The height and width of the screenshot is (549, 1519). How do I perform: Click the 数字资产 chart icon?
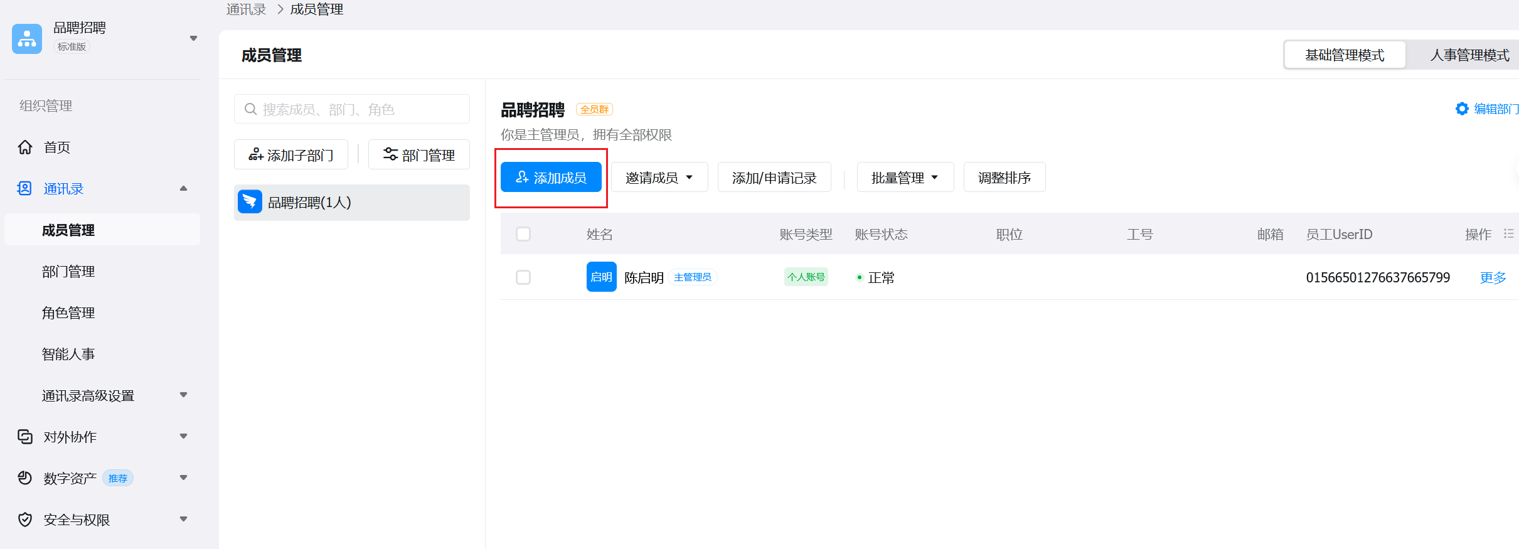coord(25,479)
